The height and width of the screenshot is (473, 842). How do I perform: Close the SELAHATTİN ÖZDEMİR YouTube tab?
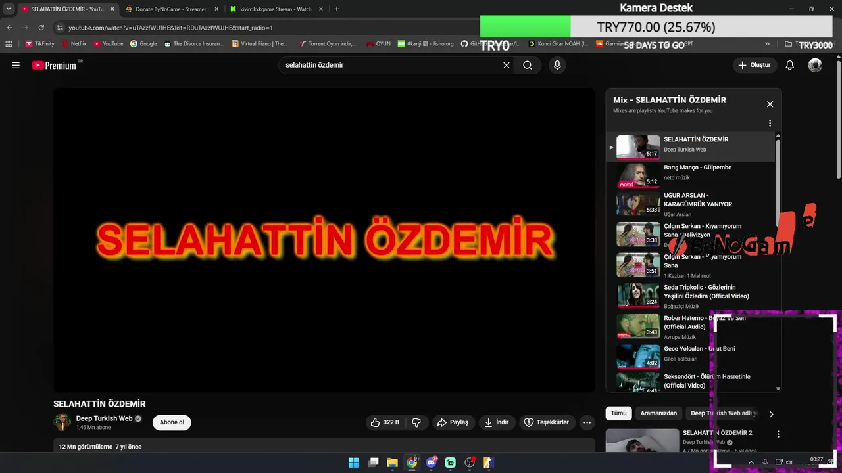112,9
